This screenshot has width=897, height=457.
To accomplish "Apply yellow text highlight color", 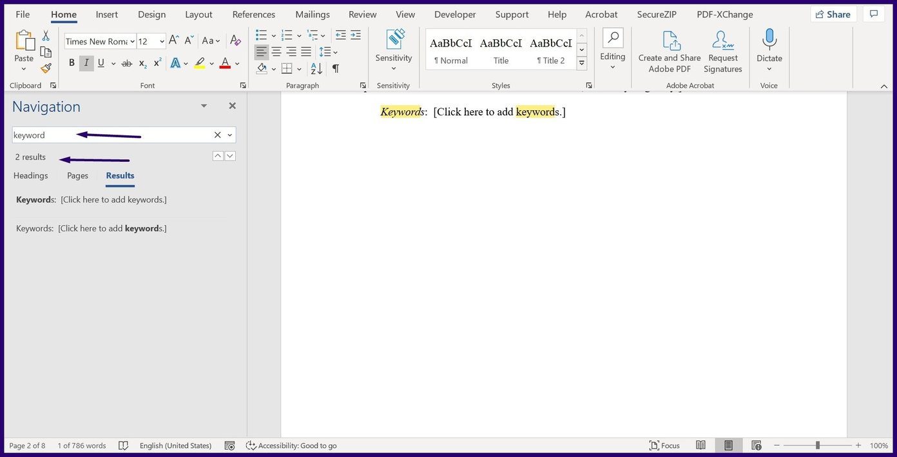I will point(199,63).
